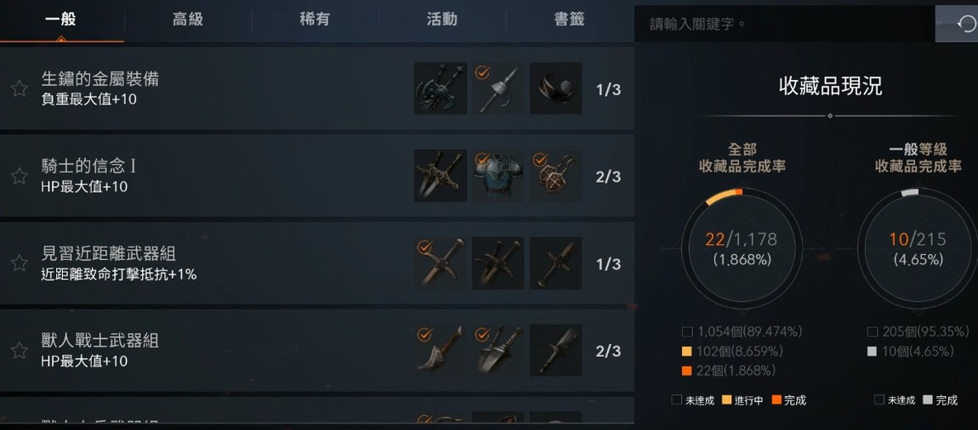Click the 全部 completion rate ring
This screenshot has width=978, height=430.
(742, 249)
